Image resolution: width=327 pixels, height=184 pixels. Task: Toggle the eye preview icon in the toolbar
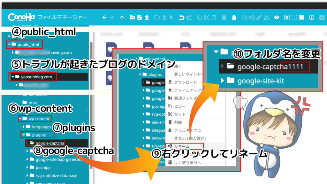277,17
